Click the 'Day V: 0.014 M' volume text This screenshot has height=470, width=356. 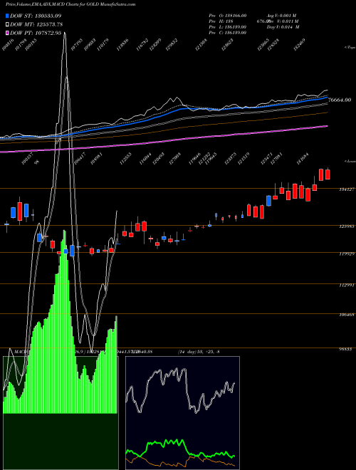point(283,27)
